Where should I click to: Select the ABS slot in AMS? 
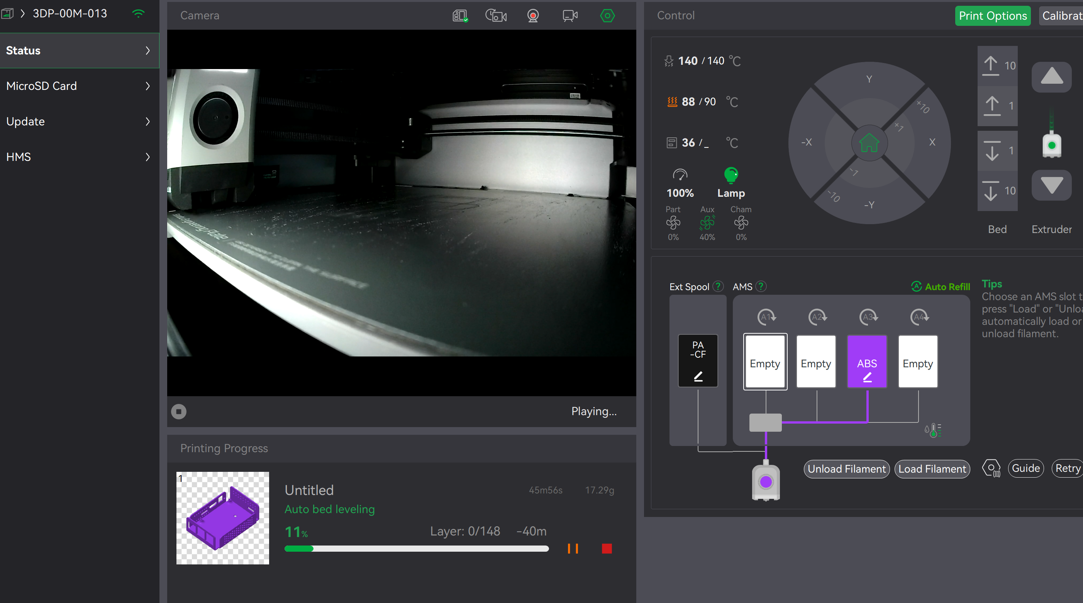[867, 361]
